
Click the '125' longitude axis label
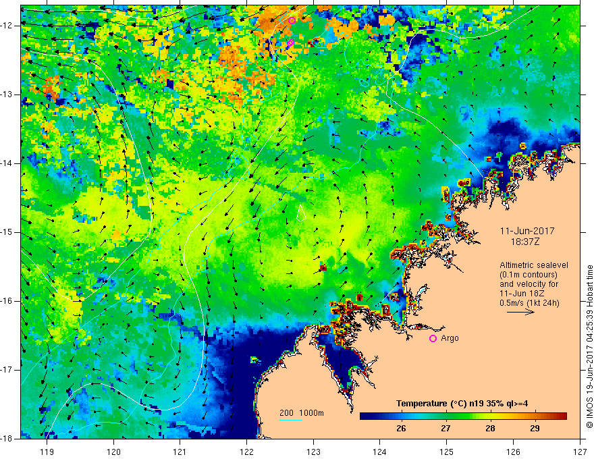pos(447,452)
